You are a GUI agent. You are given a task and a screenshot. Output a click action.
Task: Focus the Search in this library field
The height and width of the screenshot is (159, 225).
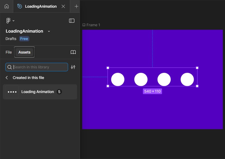[x=40, y=67]
